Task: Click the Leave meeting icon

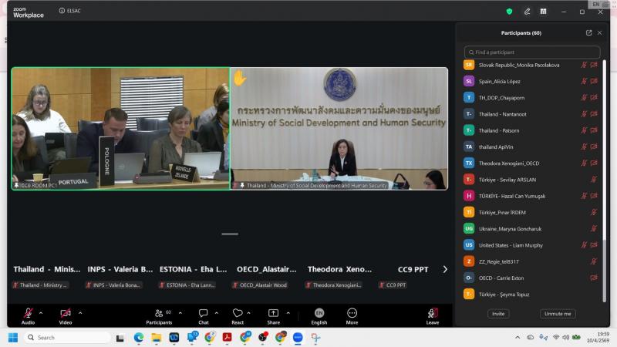Action: [433, 313]
